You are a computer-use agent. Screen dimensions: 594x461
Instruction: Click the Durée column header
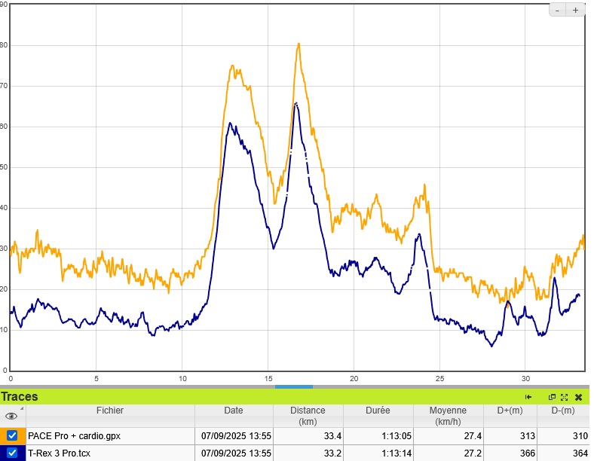378,411
